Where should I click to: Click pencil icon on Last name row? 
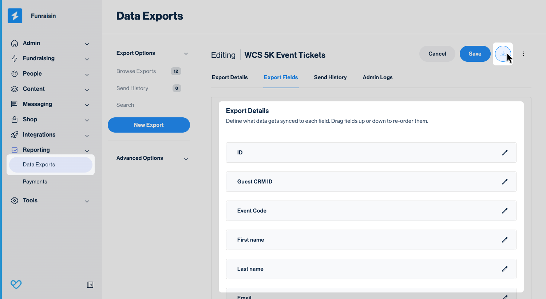pyautogui.click(x=505, y=269)
